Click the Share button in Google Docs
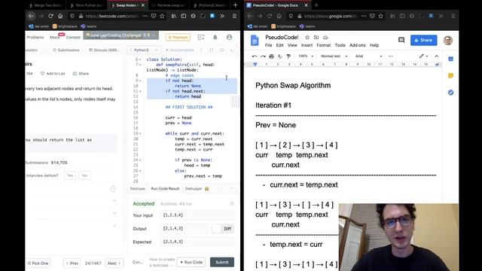 point(423,40)
